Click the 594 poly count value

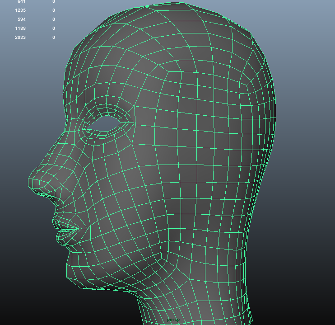(21, 19)
